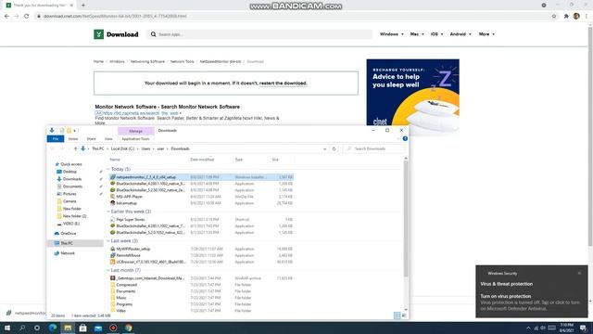Click the Search Downloads box in Explorer

click(x=374, y=148)
